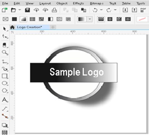Screen dimensions: 149x136
Task: Choose Elliptical fountain fill type
Action: coord(110,19)
